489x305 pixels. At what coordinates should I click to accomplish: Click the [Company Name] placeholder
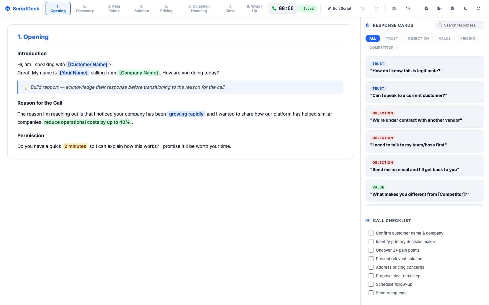(x=138, y=73)
